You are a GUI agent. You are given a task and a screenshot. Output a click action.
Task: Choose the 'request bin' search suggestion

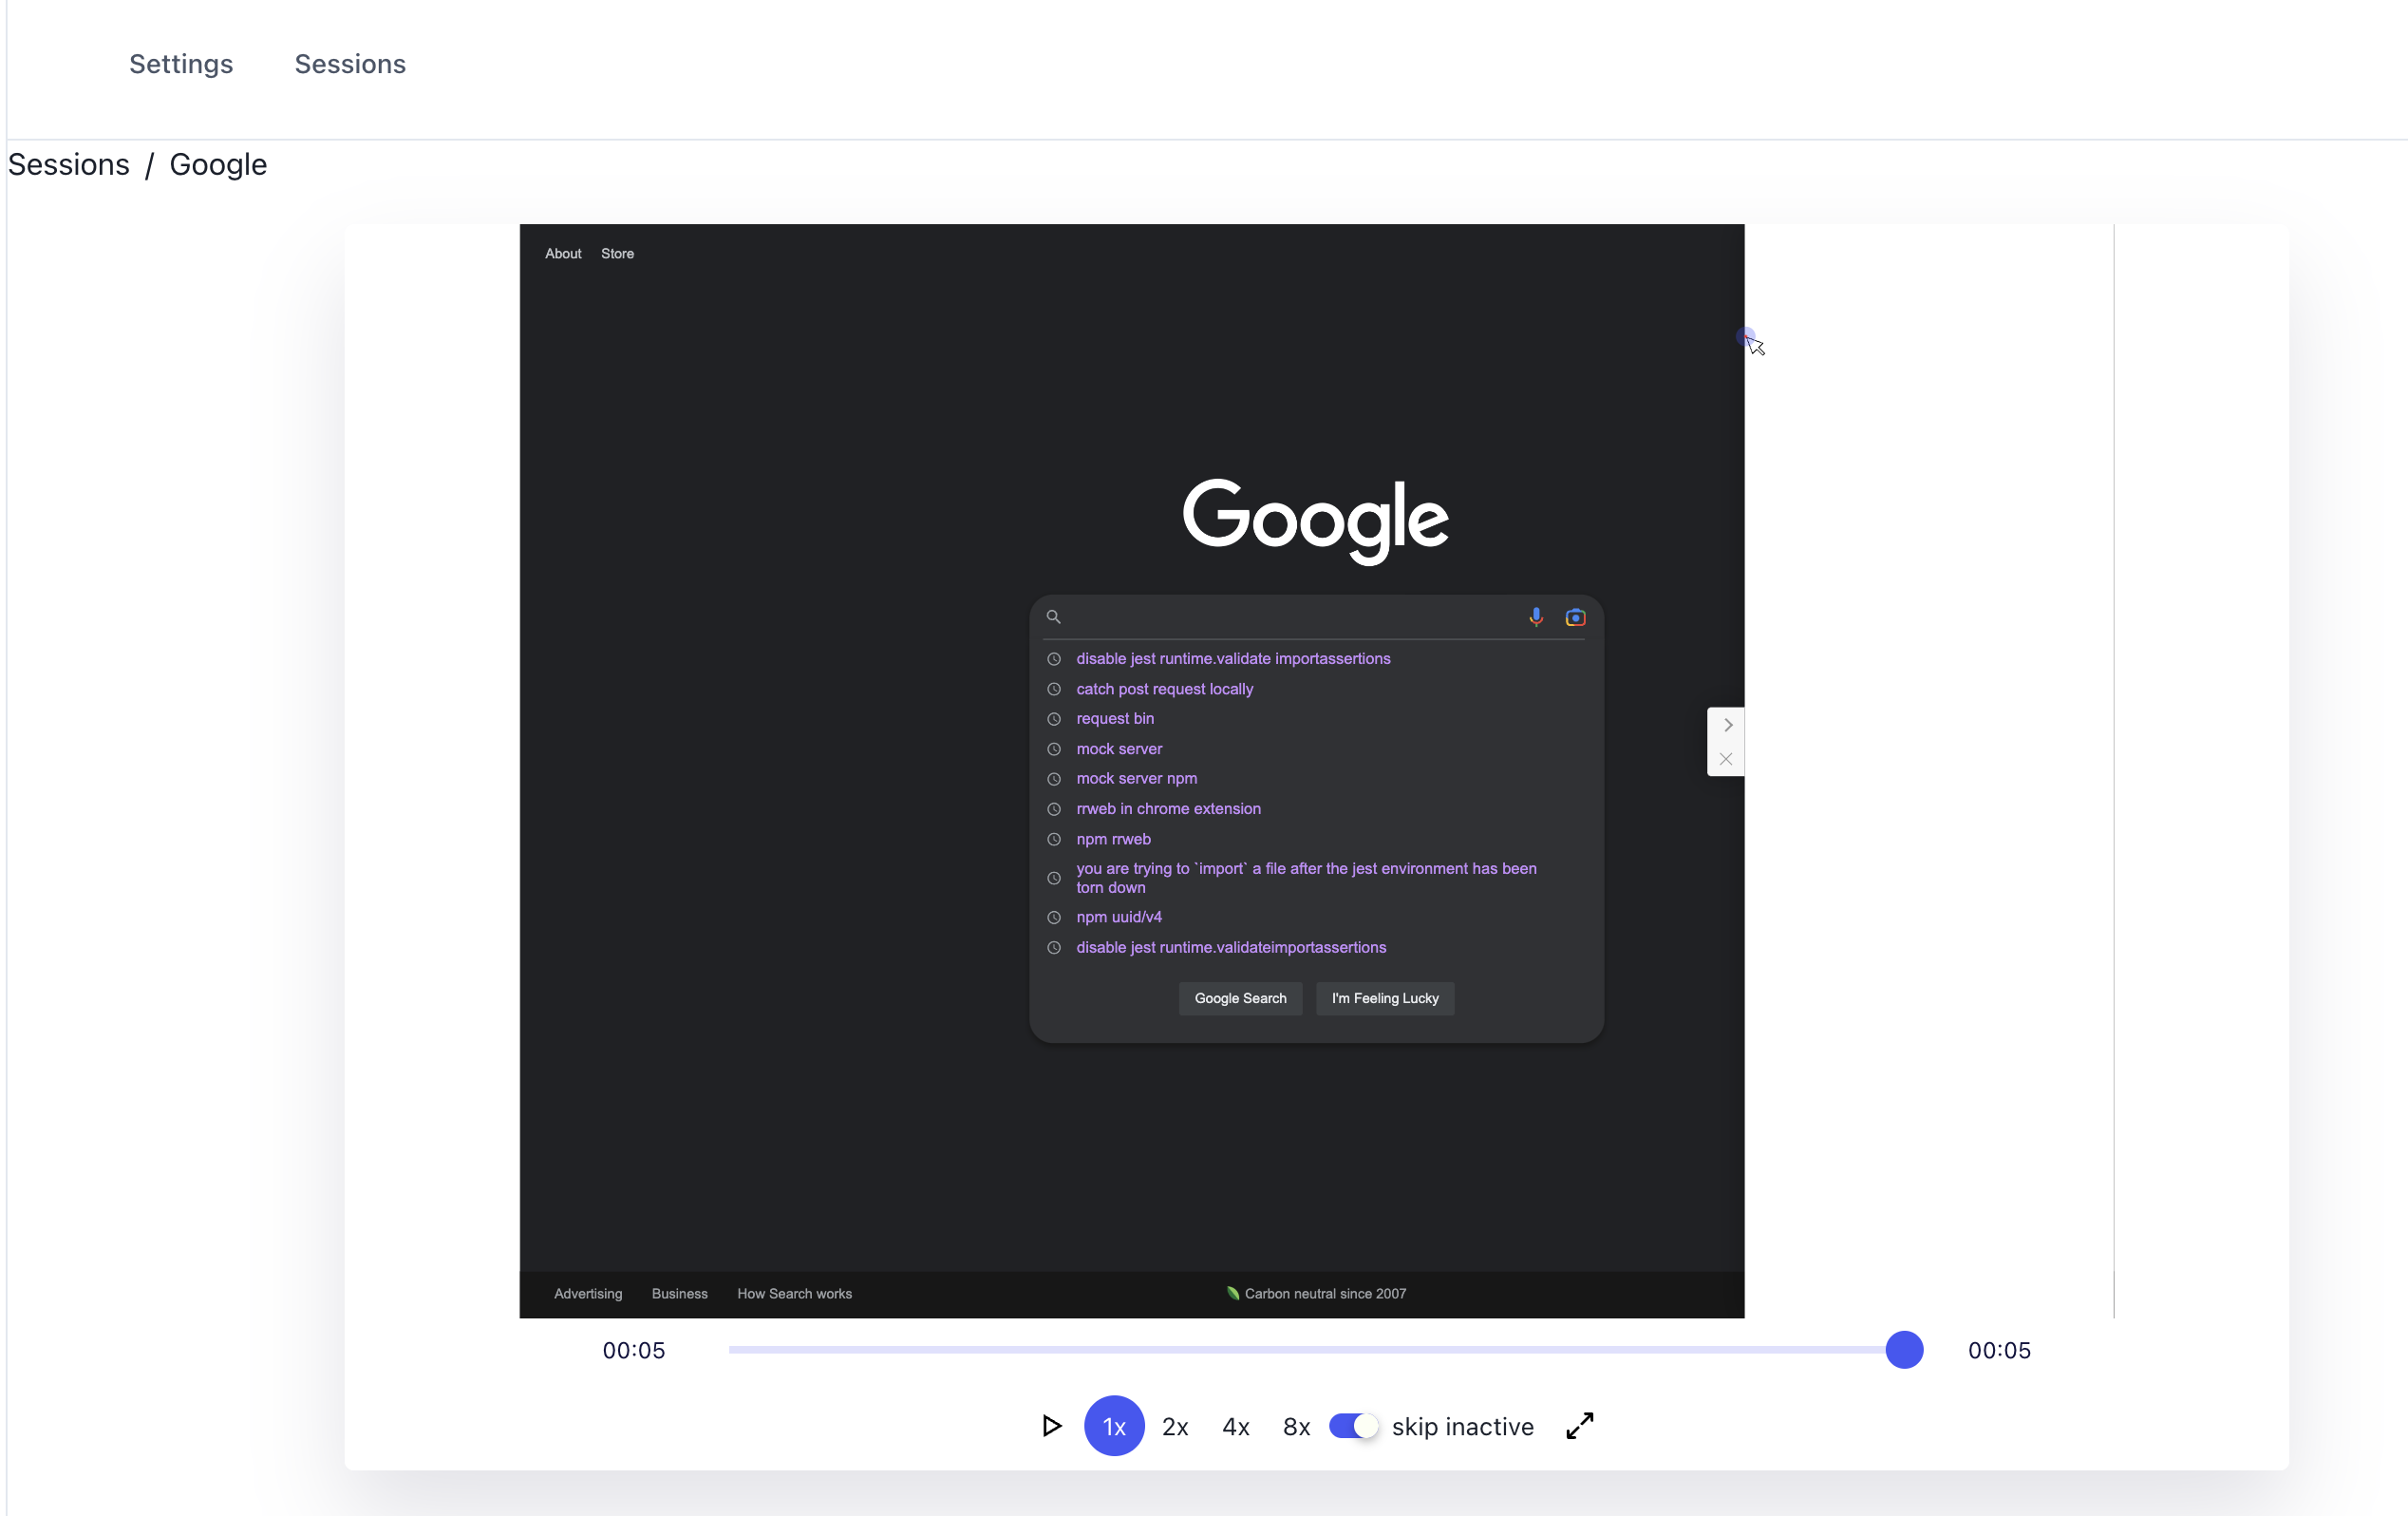(1114, 718)
